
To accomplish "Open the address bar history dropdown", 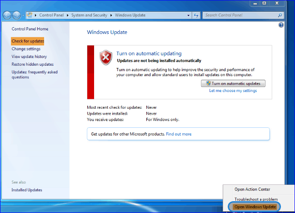I will click(x=188, y=15).
